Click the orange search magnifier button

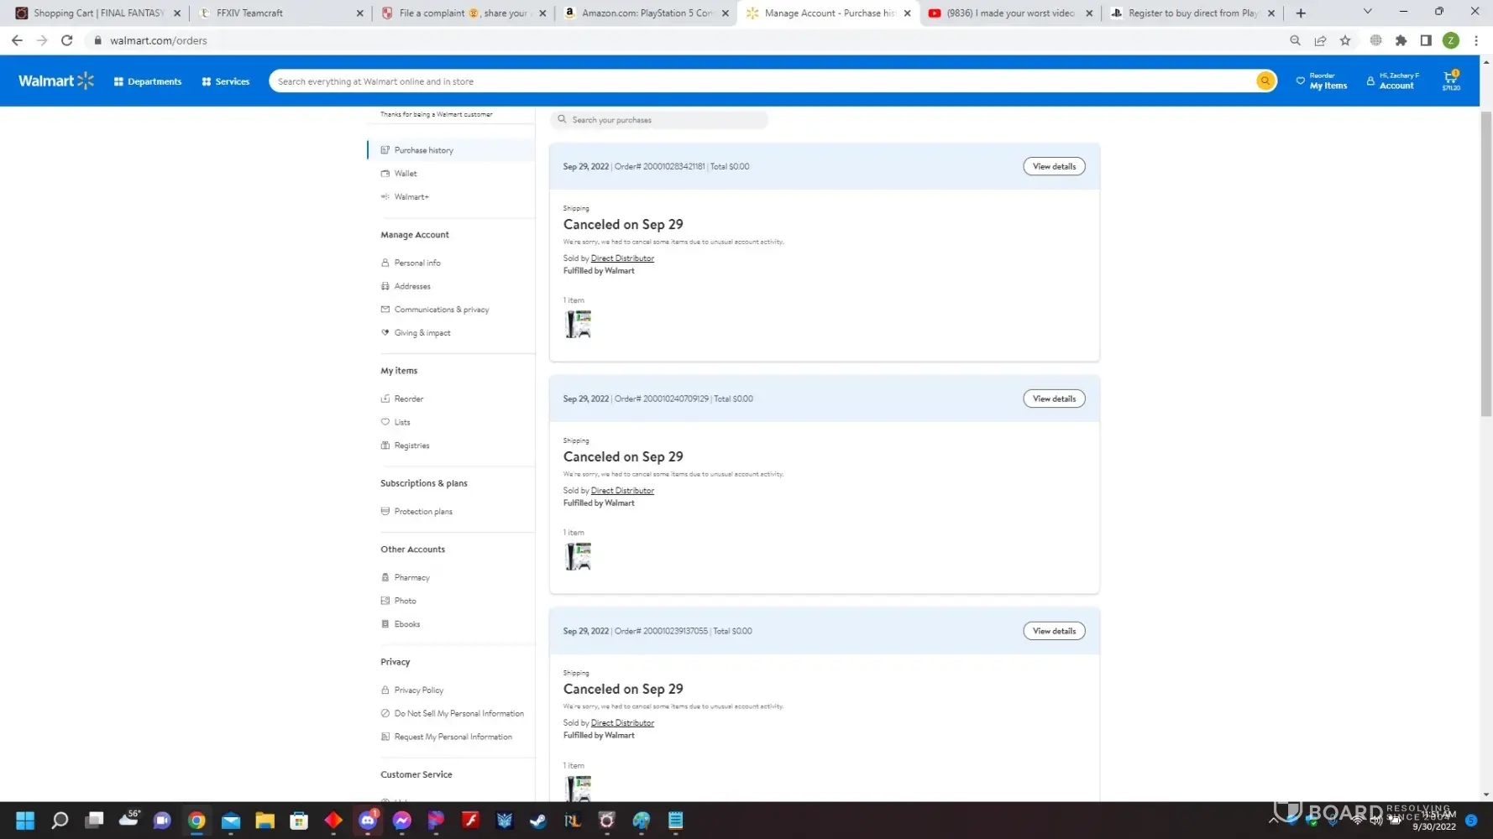point(1265,81)
